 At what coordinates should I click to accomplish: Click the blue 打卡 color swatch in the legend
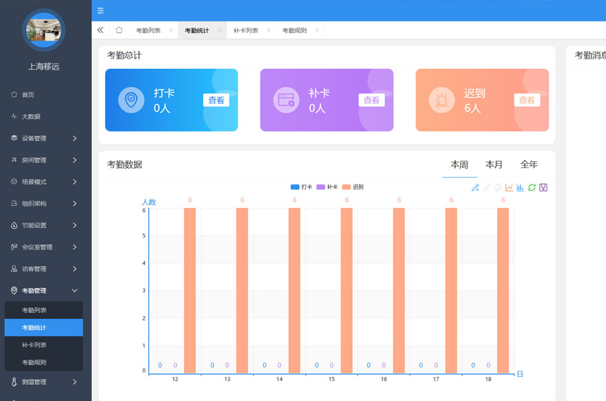click(294, 187)
